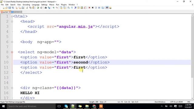Screen dimensions: 194x109
Task: Open Find with the binoculars icon
Action: click(46, 8)
